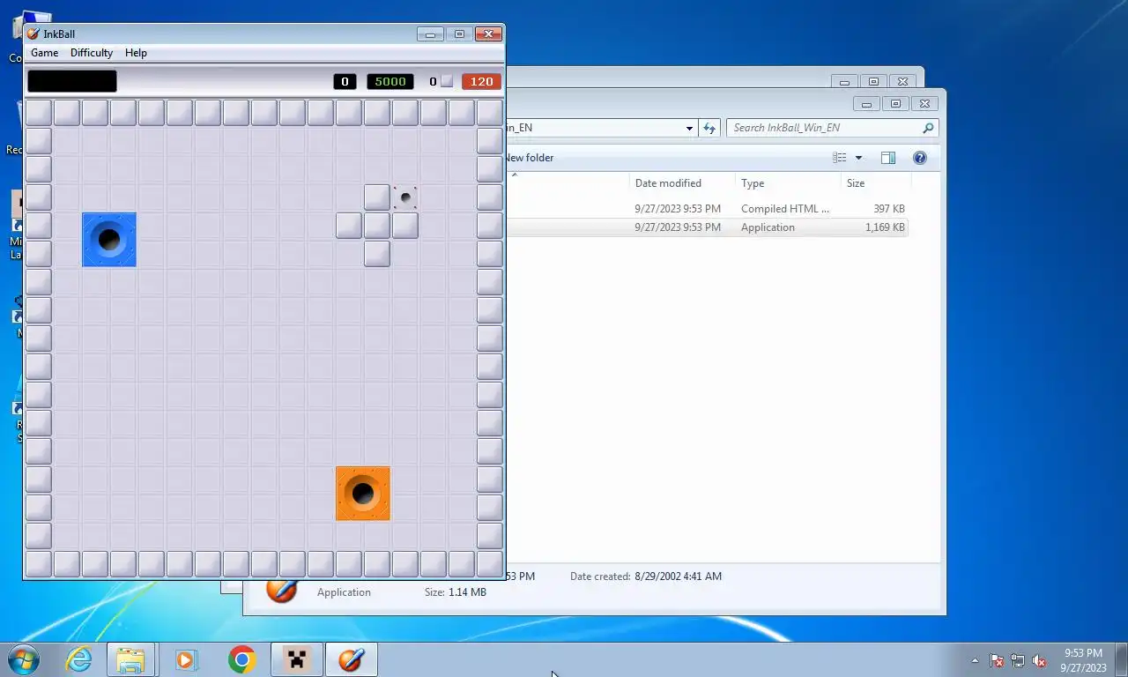
Task: Click the Explorer address bar path
Action: [593, 128]
